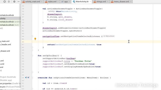Open the menu_drawer.xml tab
The width and height of the screenshot is (161, 90).
point(121,1)
